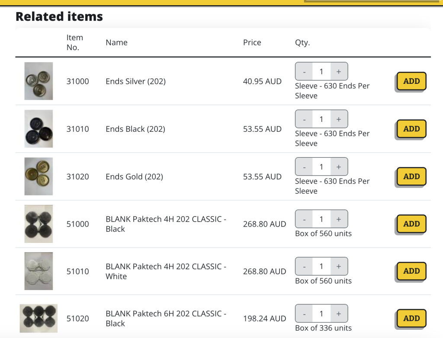This screenshot has width=443, height=338.
Task: Open the white Paktech 4H carrier thumbnail
Action: pos(39,271)
